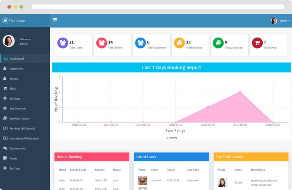Click the customer photo in Latest Users
The image size is (292, 190).
[142, 180]
